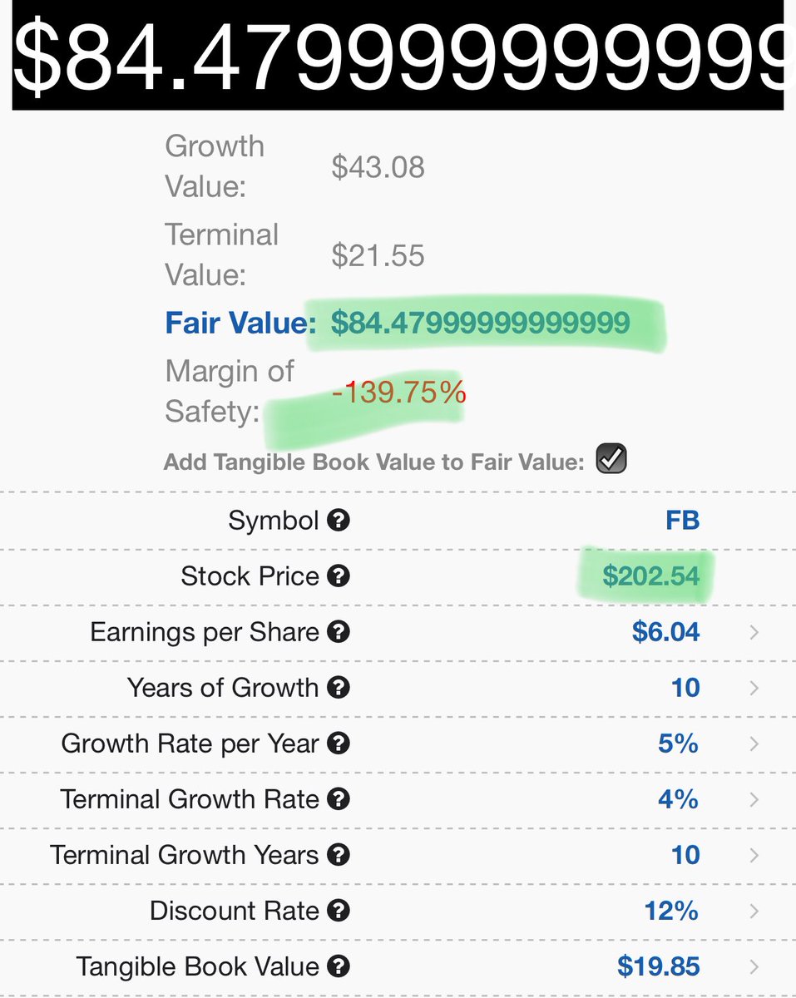
Task: Click help icon next to Symbol
Action: pos(338,521)
